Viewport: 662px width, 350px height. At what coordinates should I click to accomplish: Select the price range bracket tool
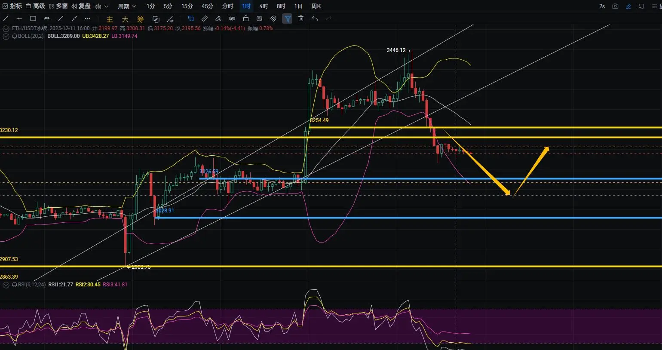pyautogui.click(x=47, y=18)
